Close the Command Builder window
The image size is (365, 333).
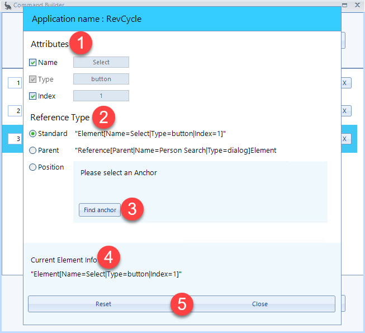pos(357,5)
